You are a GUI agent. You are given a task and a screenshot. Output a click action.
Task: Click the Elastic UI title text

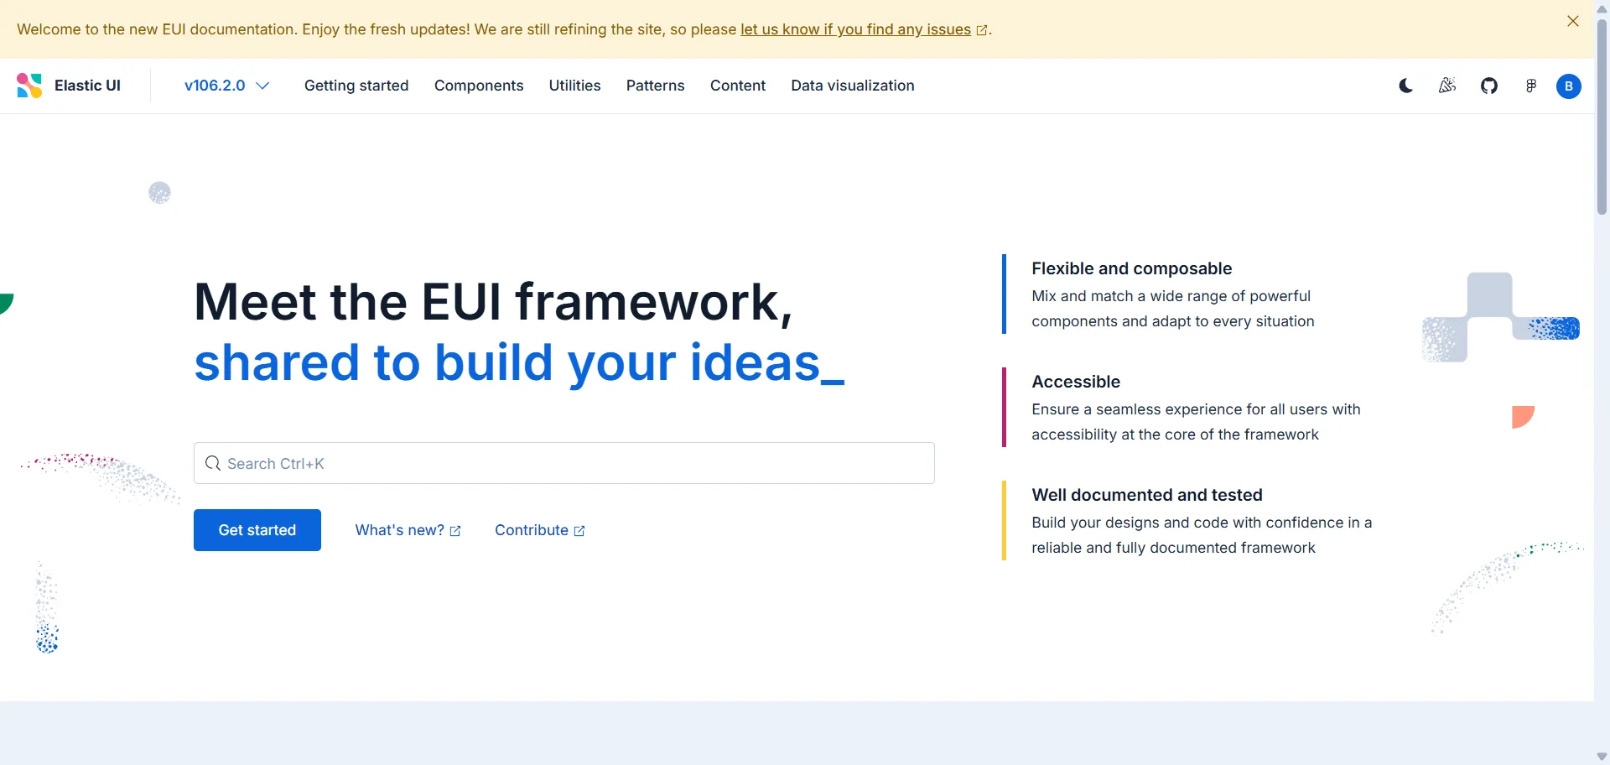coord(87,86)
